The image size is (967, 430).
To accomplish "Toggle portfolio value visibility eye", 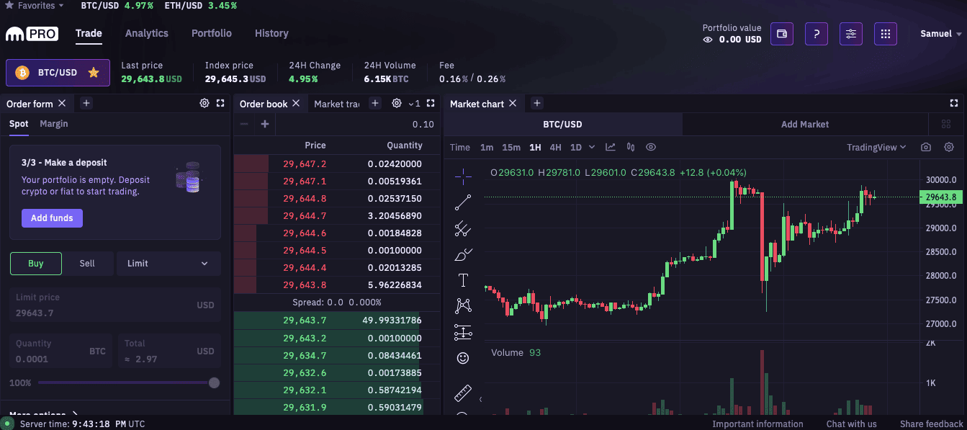I will [x=708, y=40].
